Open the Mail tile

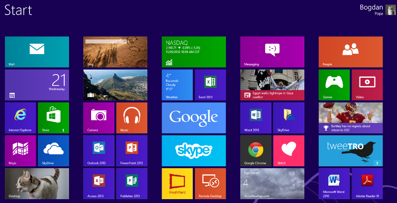pos(37,52)
